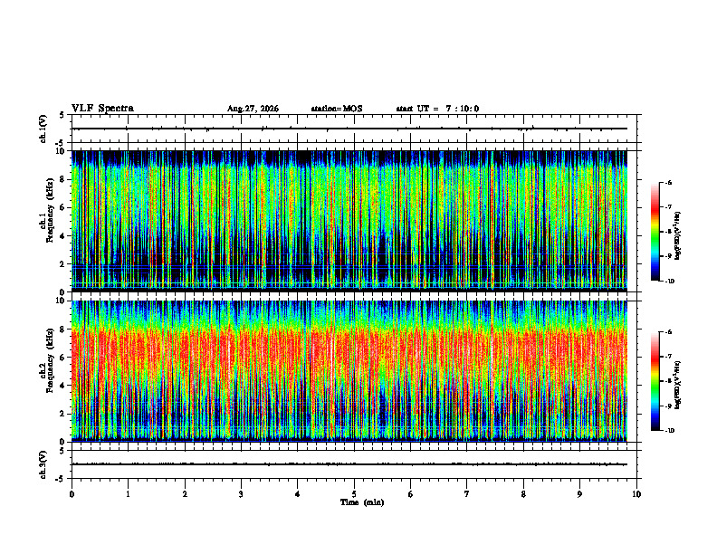Select the ch.1 color scale bar
This screenshot has height=554, width=717.
tap(655, 232)
